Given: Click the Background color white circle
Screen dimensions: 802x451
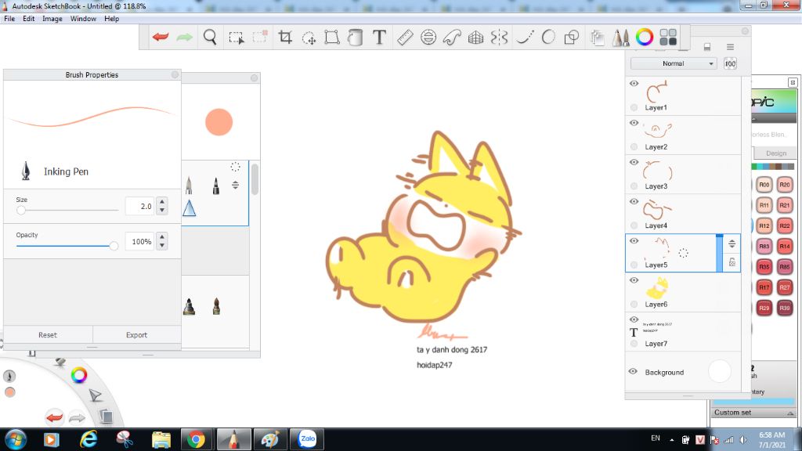Looking at the screenshot, I should click(x=720, y=372).
